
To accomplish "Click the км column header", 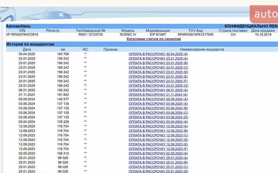I will point(63,49).
